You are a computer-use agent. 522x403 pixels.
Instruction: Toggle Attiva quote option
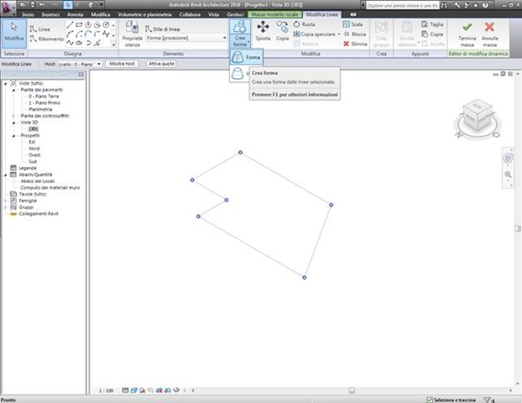[x=161, y=64]
